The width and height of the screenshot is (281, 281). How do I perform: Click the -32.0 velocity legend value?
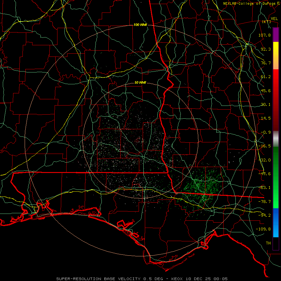coord(264,160)
